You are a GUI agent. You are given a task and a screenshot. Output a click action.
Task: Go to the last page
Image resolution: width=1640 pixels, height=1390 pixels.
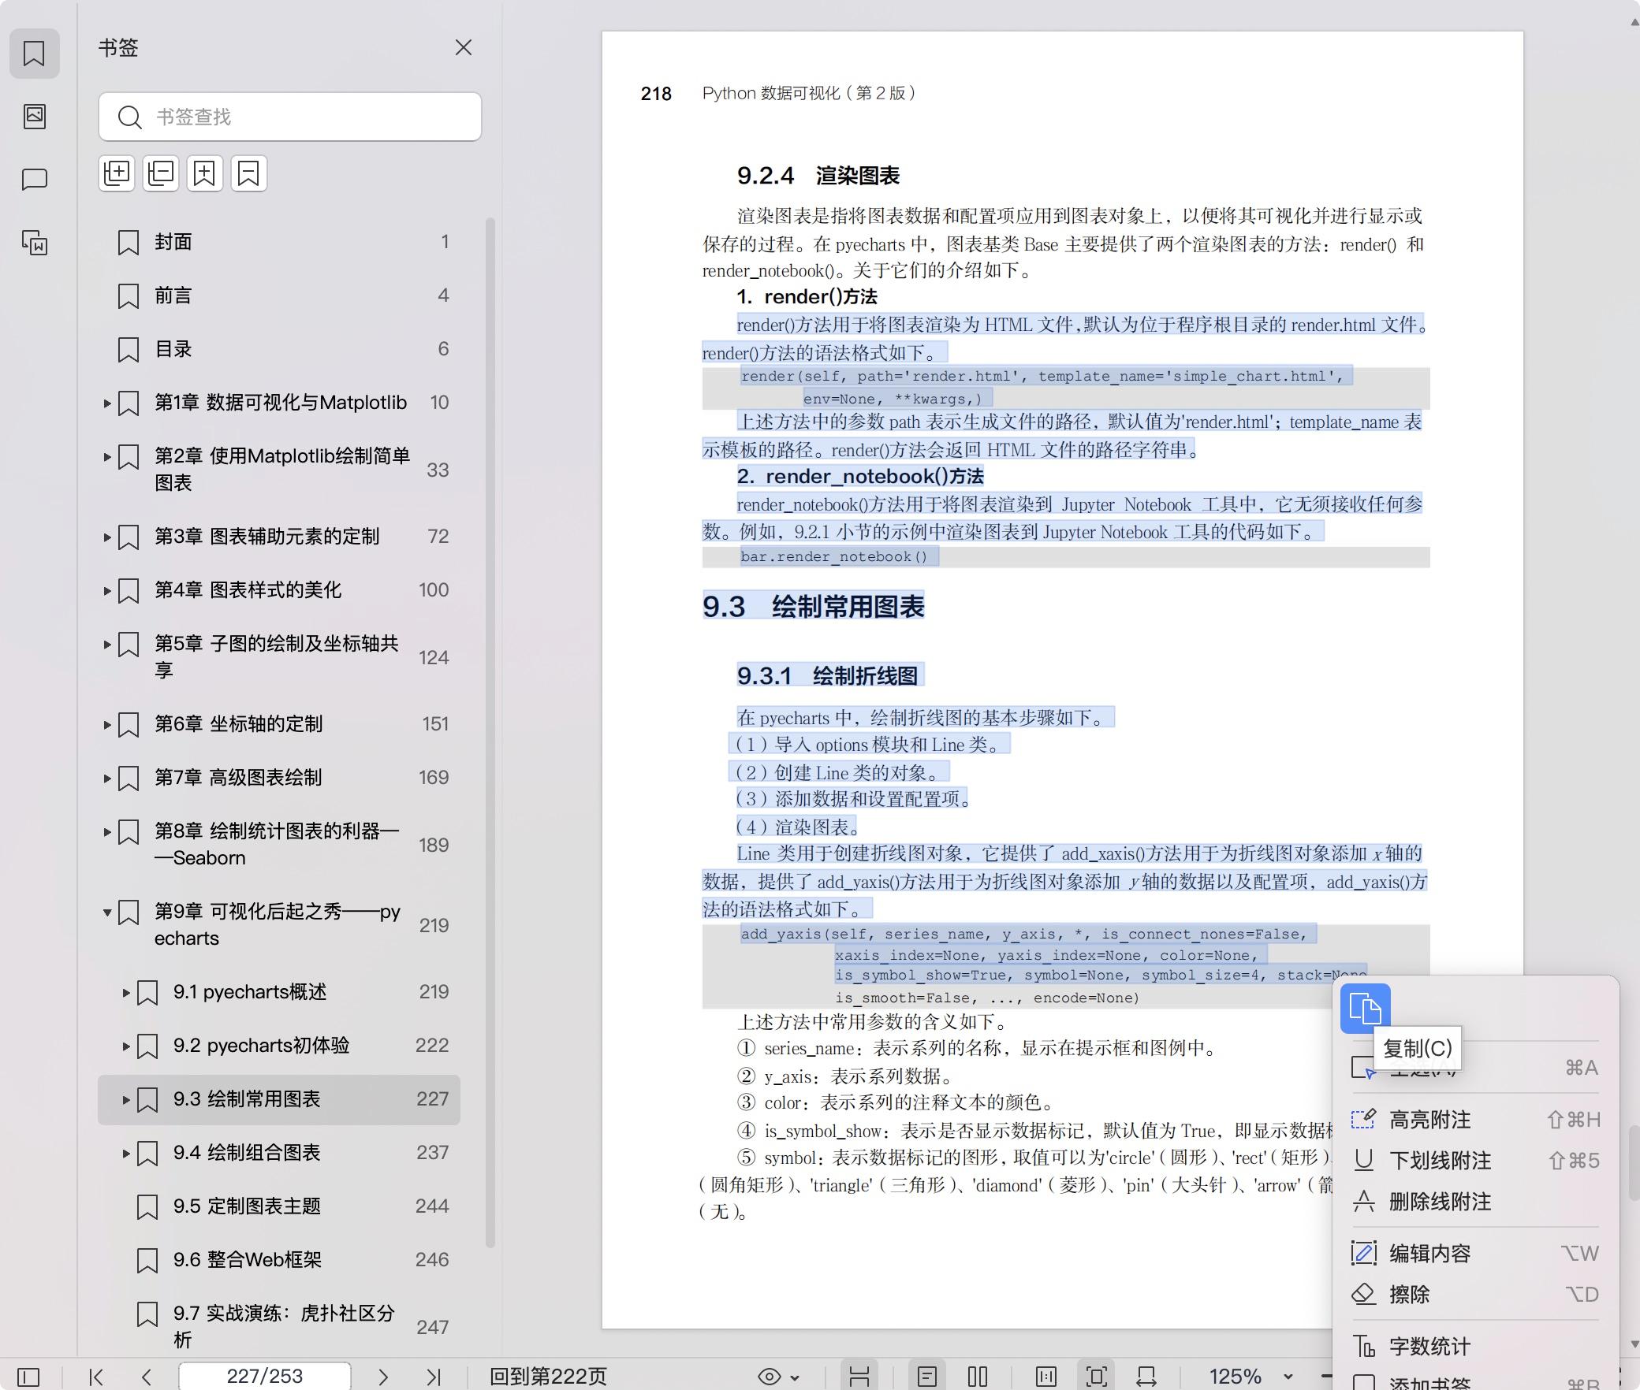pos(433,1377)
